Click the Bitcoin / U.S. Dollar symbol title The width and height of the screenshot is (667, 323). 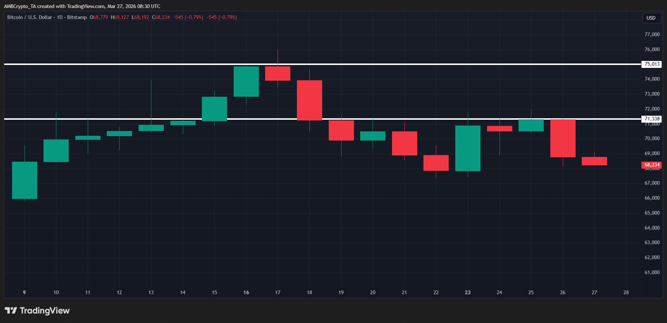point(30,17)
